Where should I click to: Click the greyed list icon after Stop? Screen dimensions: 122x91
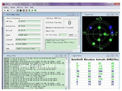coord(11,10)
